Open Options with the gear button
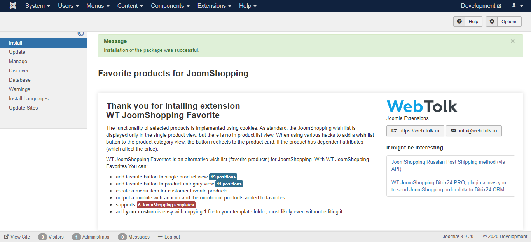 click(x=503, y=22)
